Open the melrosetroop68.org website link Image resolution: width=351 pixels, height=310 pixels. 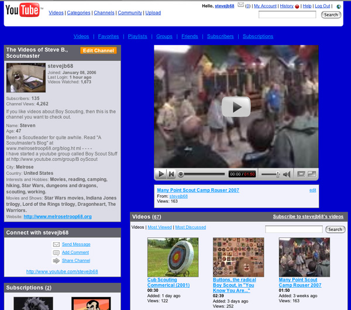click(x=57, y=216)
